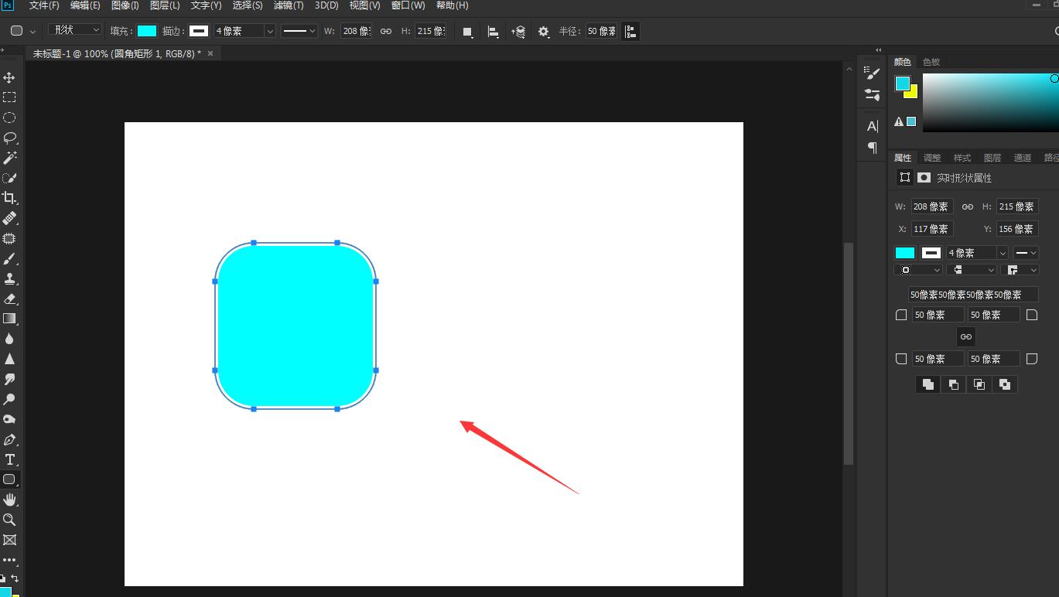Click the combine shapes button in Properties

click(x=927, y=384)
